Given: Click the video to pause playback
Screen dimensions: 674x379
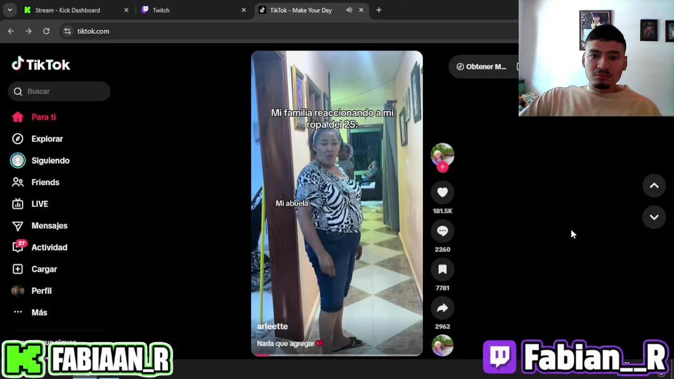Looking at the screenshot, I should [337, 203].
